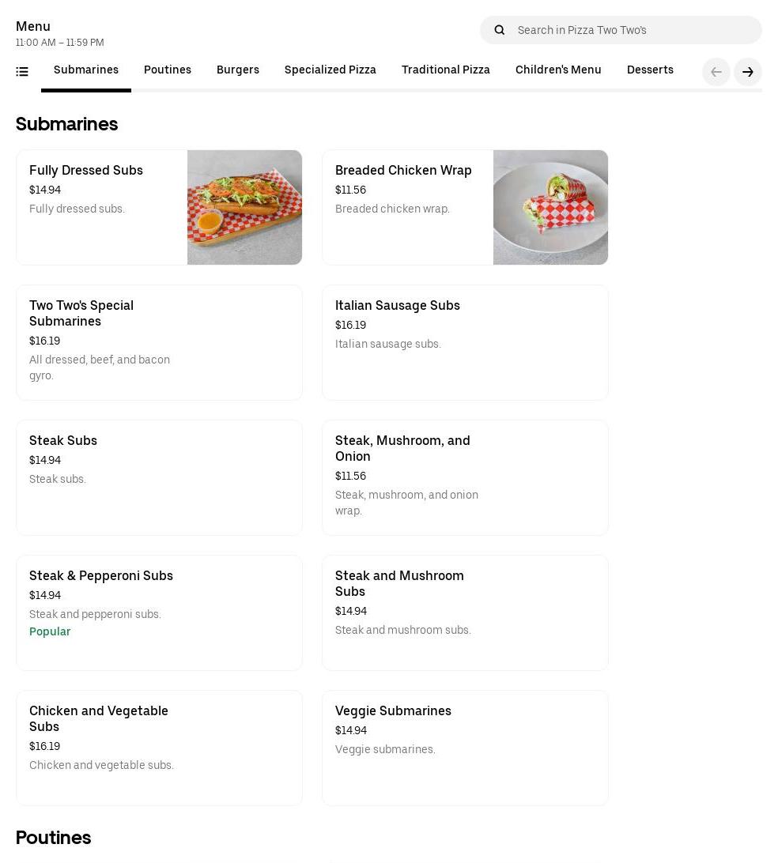Image resolution: width=778 pixels, height=863 pixels.
Task: View the Breaded Chicken Wrap photo
Action: point(550,207)
